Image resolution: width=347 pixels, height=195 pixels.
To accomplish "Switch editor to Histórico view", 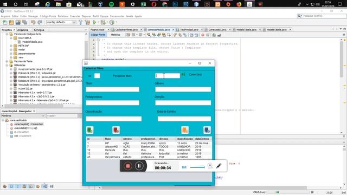I will click(x=115, y=35).
